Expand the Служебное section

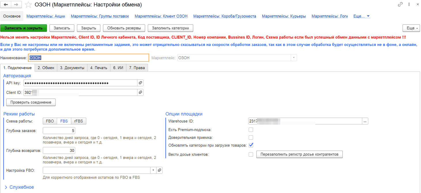coord(19,187)
